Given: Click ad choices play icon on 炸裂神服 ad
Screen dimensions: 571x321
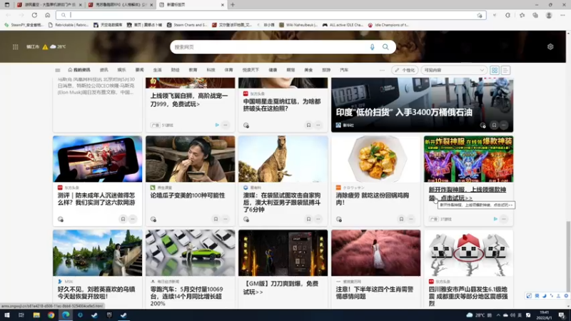Looking at the screenshot, I should click(x=495, y=219).
